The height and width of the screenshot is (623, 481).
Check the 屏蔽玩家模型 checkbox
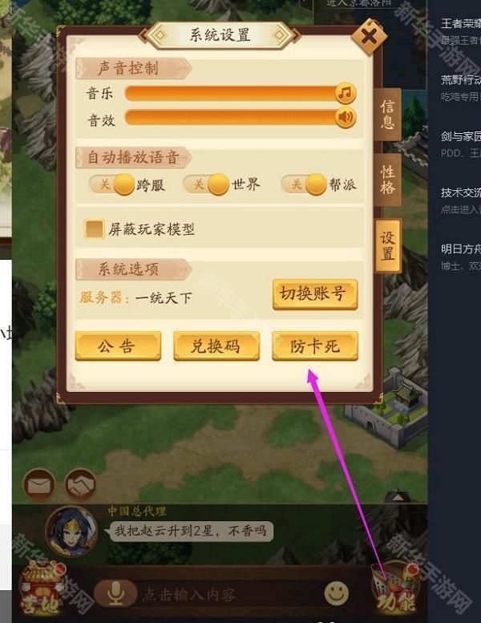[x=94, y=229]
